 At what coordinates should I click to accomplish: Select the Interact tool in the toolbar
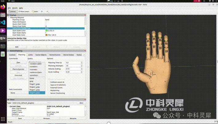(x=12, y=11)
